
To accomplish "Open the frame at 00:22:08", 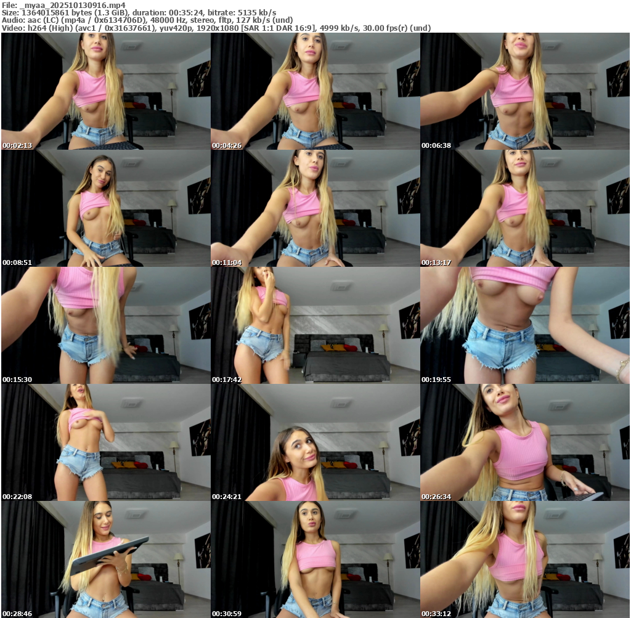I will coord(105,442).
